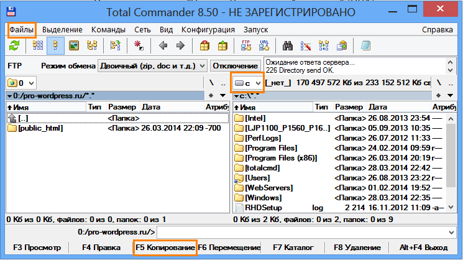
Task: Click F7 Каталог button
Action: click(x=293, y=248)
